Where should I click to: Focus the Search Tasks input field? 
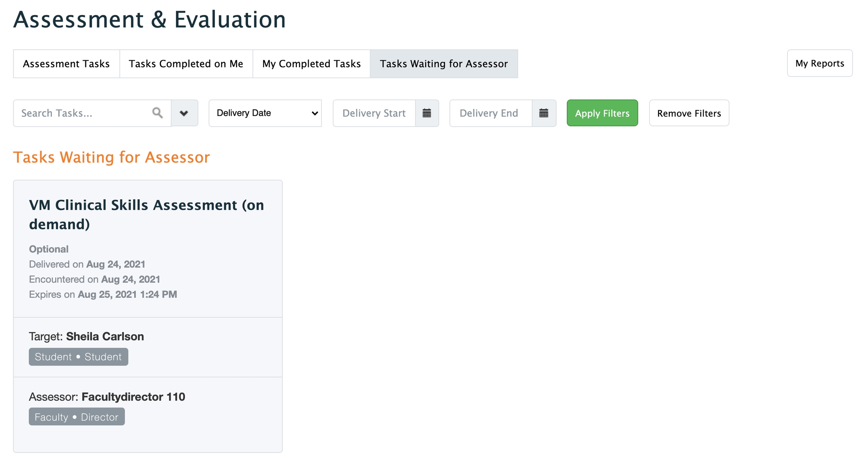[83, 113]
